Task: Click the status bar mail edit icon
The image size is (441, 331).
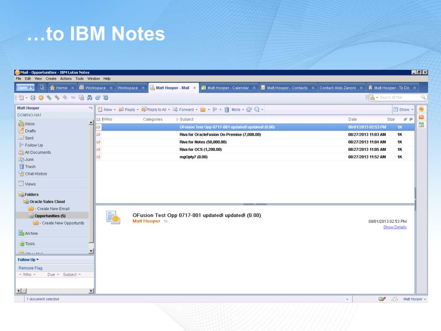Action: (382, 299)
